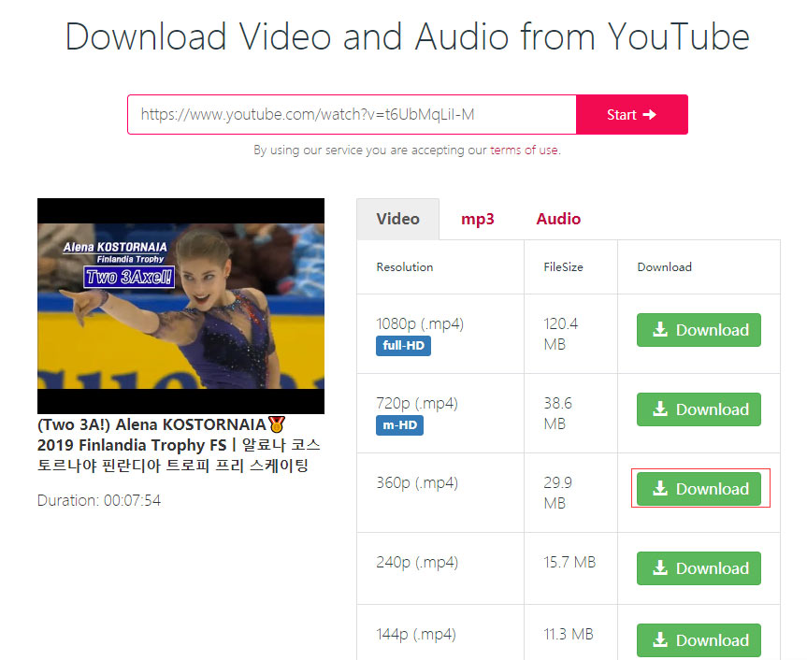Switch to the mp3 tab
807x660 pixels.
(x=478, y=219)
